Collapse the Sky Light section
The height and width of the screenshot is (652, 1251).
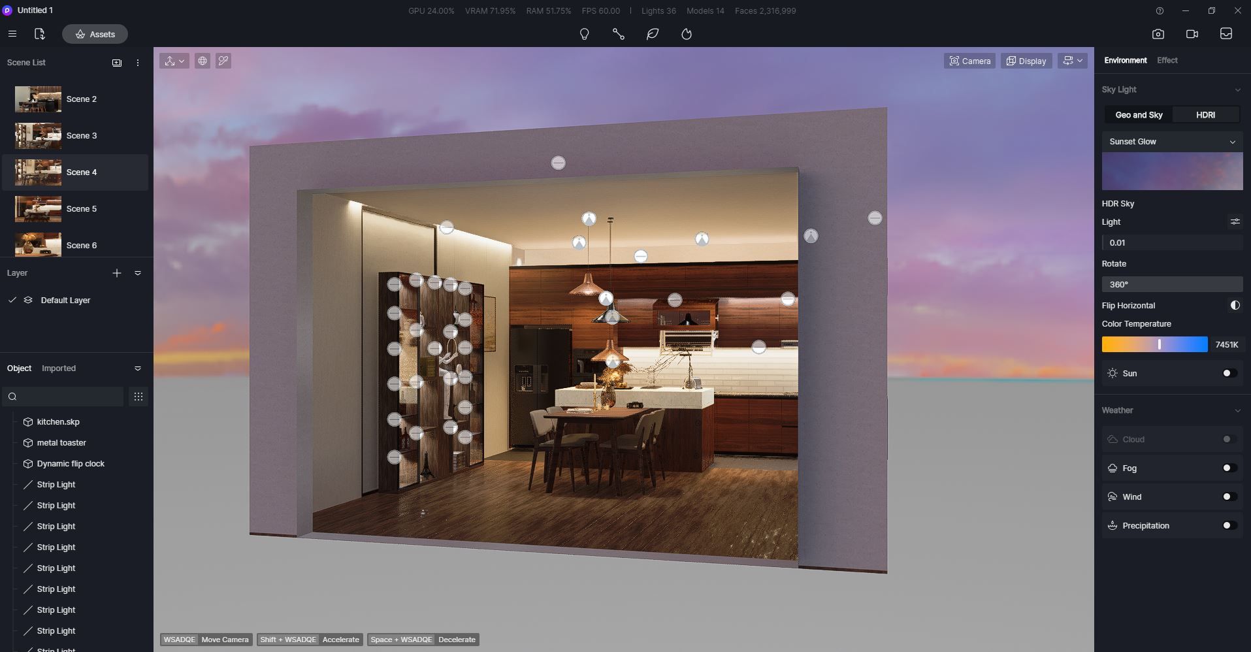point(1237,90)
